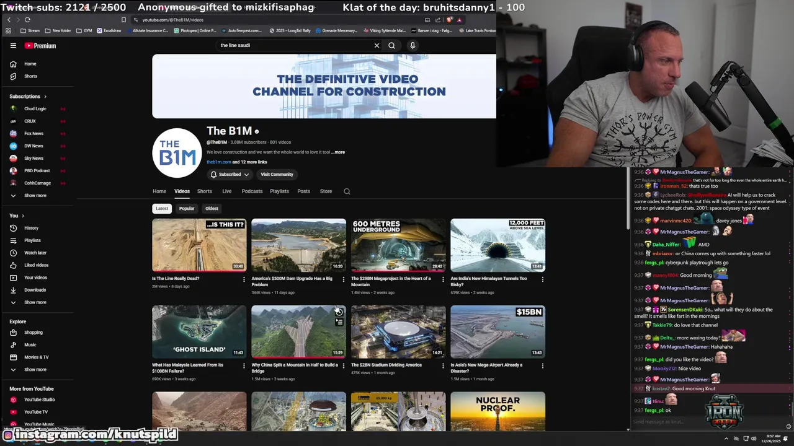The height and width of the screenshot is (446, 794).
Task: Open 600 Metres Underground video thumbnail
Action: [x=398, y=245]
